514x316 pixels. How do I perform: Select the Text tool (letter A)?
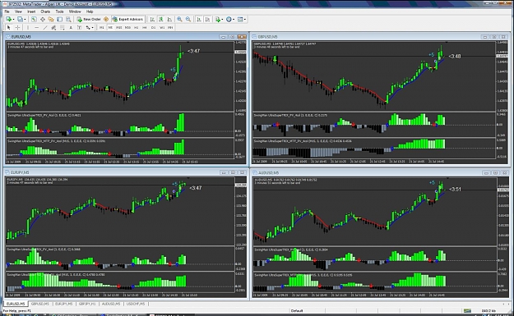point(71,27)
